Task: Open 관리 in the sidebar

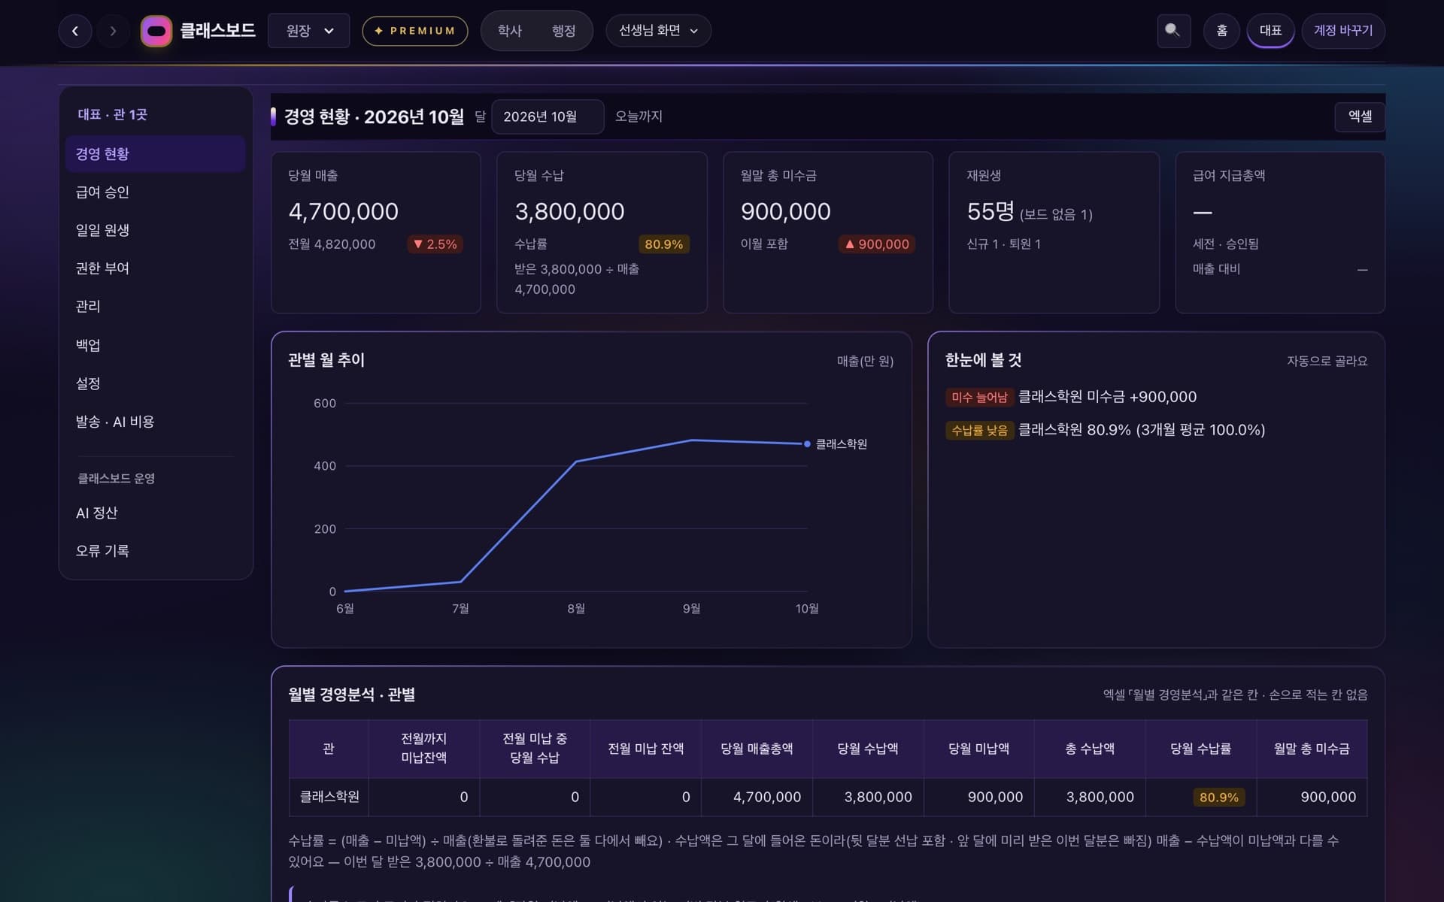Action: [155, 307]
